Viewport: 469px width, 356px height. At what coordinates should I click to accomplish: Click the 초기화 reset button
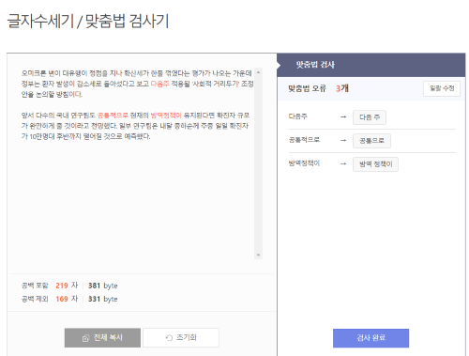tap(181, 337)
